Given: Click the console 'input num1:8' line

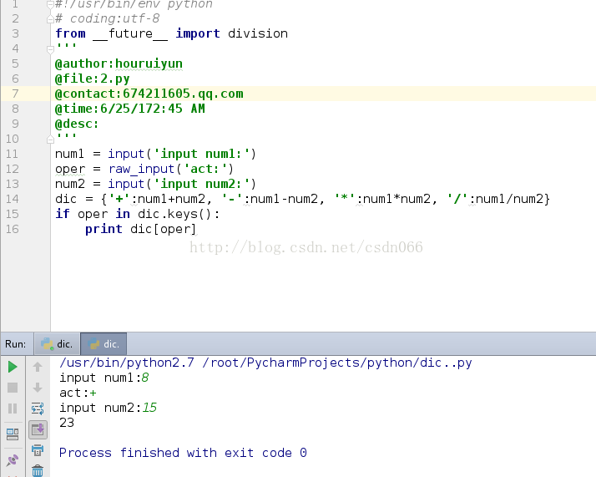Looking at the screenshot, I should tap(104, 378).
